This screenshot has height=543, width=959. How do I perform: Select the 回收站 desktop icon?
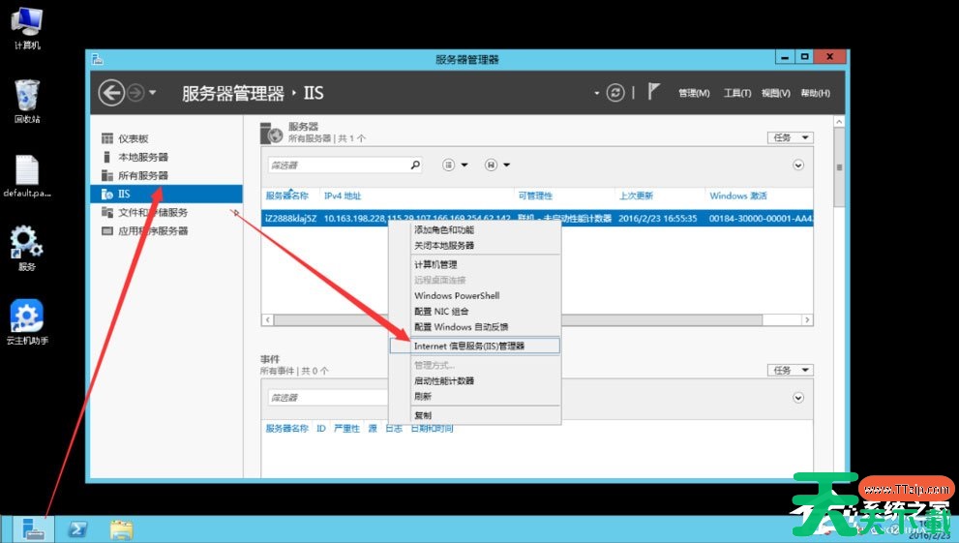pyautogui.click(x=27, y=101)
